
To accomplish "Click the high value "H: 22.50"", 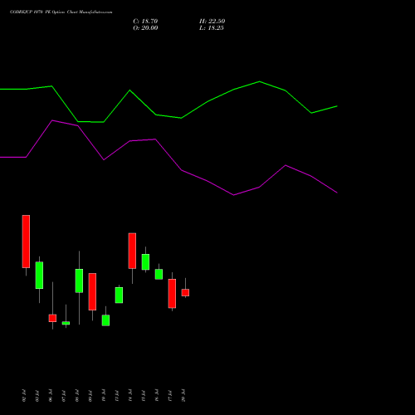I will coord(212,22).
